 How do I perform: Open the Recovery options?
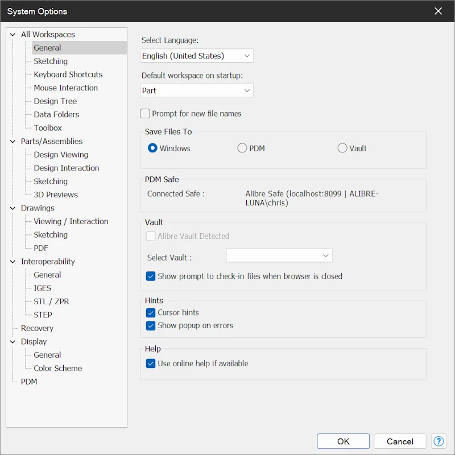click(x=37, y=328)
